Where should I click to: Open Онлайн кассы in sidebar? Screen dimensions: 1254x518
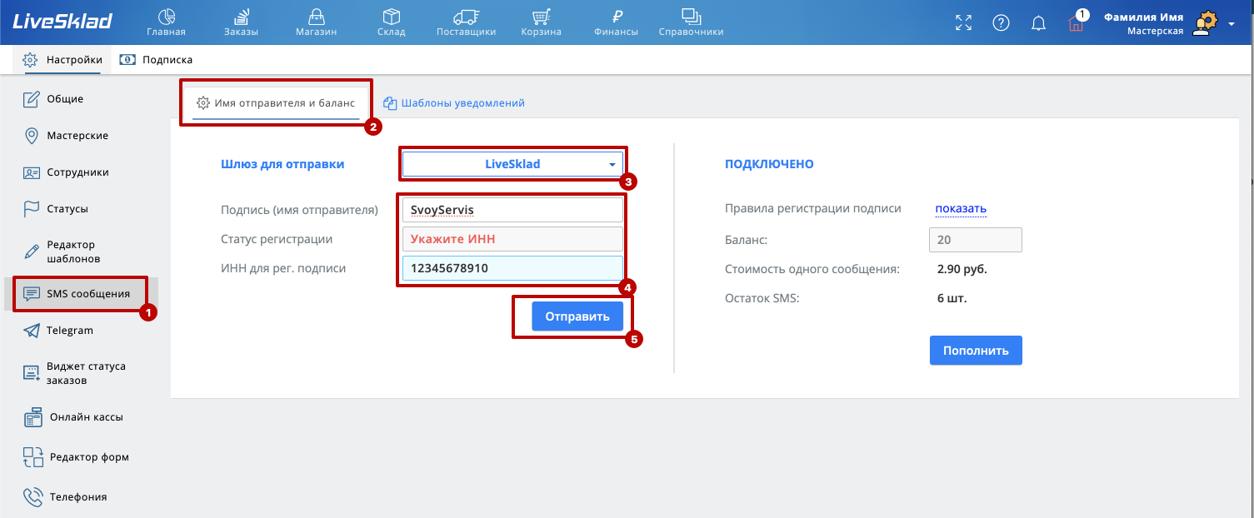click(73, 417)
